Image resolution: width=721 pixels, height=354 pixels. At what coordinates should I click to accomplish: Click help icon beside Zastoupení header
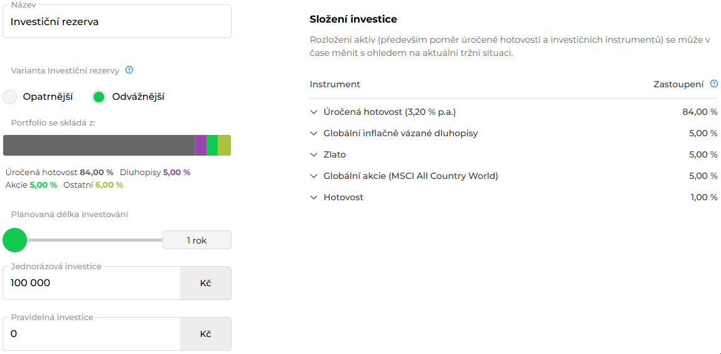tap(713, 84)
